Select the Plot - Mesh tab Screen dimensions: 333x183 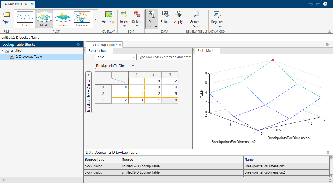coord(206,51)
